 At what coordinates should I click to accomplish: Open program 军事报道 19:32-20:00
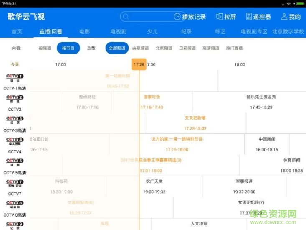244,187
